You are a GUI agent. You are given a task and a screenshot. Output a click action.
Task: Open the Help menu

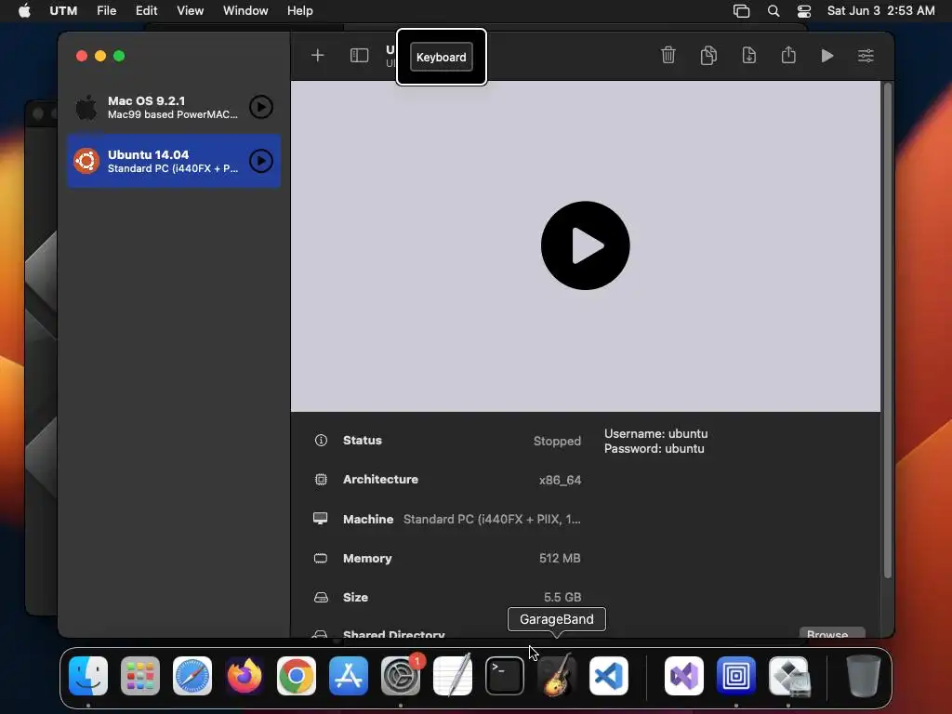coord(300,11)
